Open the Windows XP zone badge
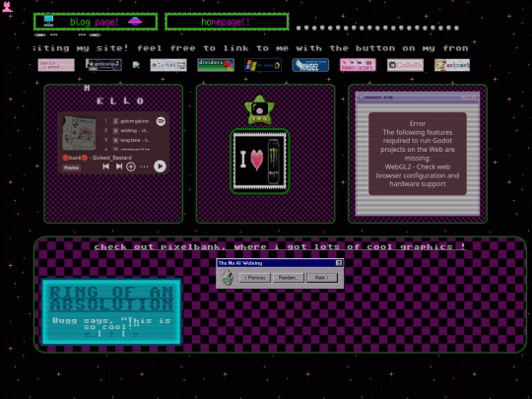Image resolution: width=532 pixels, height=399 pixels. coord(263,65)
